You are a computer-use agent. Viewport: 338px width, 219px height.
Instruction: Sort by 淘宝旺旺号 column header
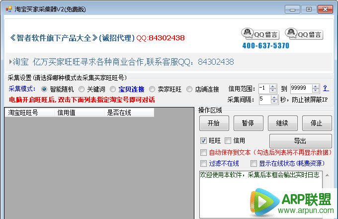[29, 112]
